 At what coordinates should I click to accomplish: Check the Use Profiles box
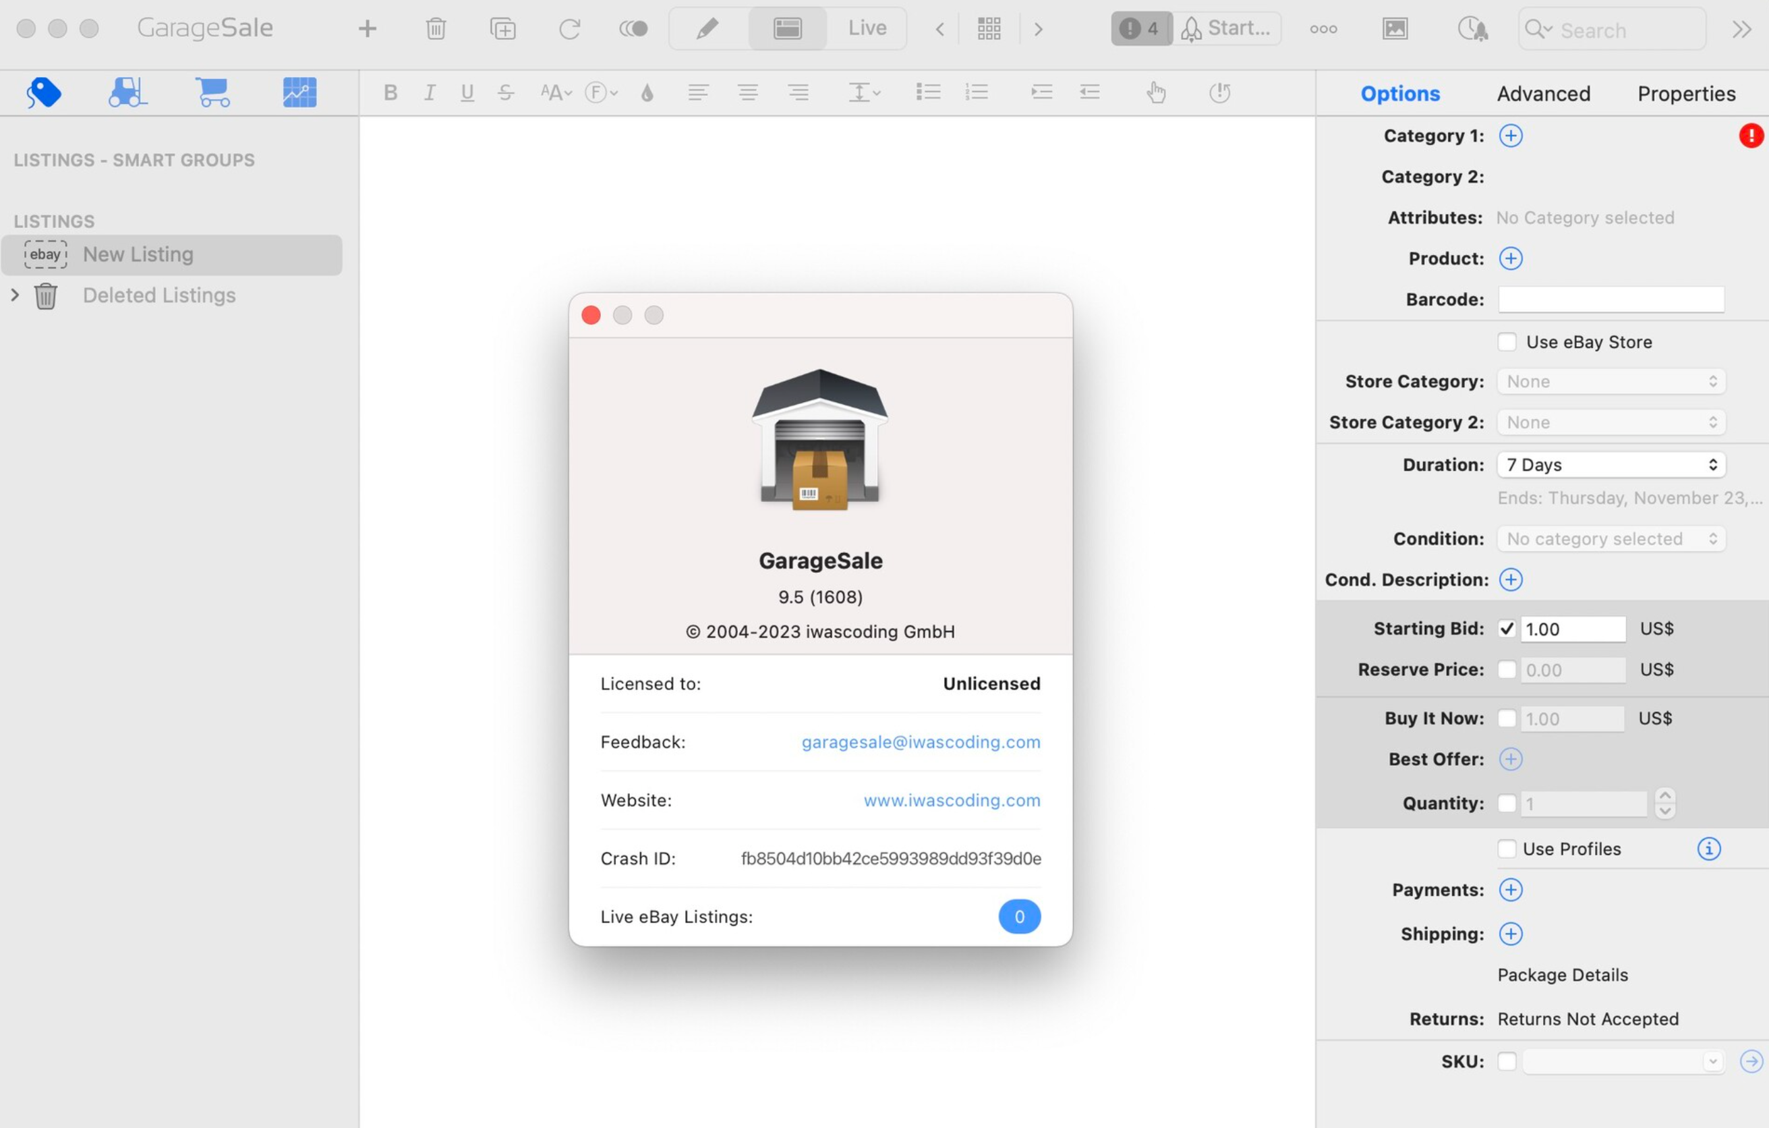point(1507,849)
